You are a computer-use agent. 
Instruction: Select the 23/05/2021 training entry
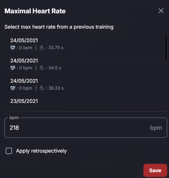84,101
